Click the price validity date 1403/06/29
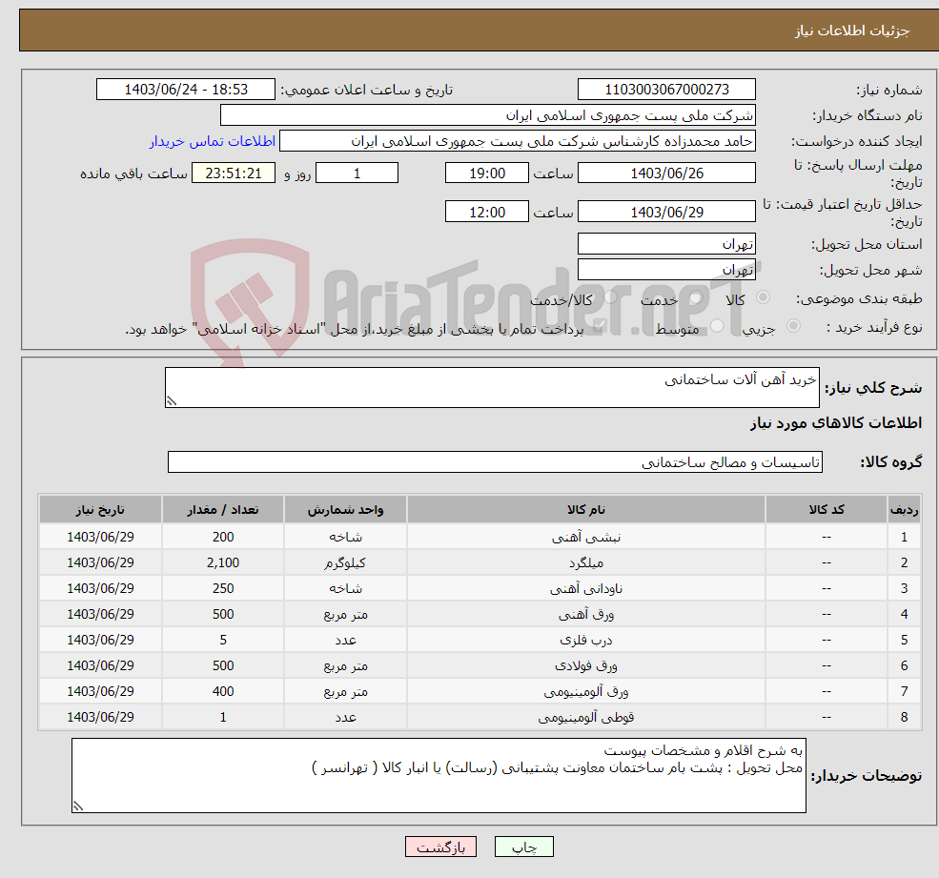This screenshot has height=878, width=939. click(x=666, y=212)
